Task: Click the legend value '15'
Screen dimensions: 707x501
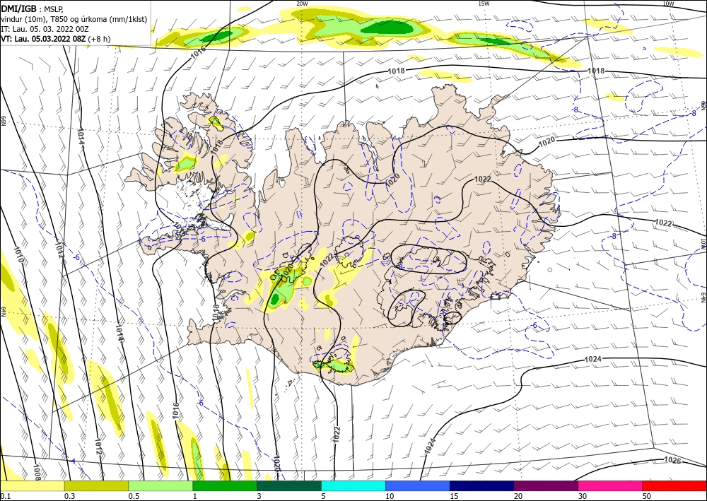Action: [454, 496]
